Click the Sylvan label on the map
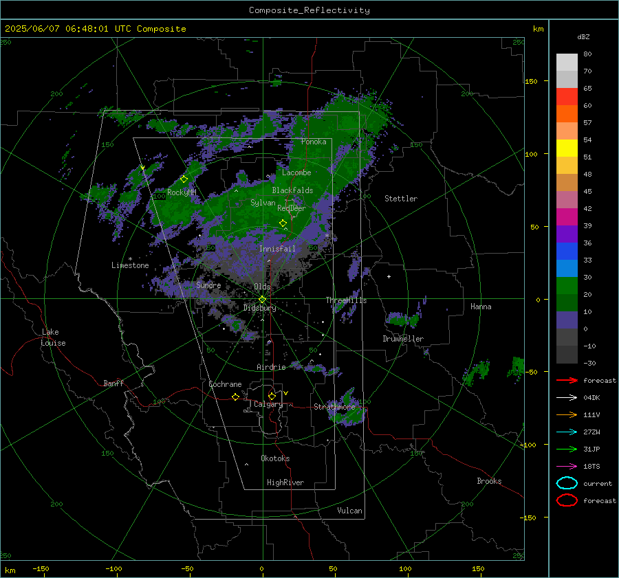 tap(263, 203)
